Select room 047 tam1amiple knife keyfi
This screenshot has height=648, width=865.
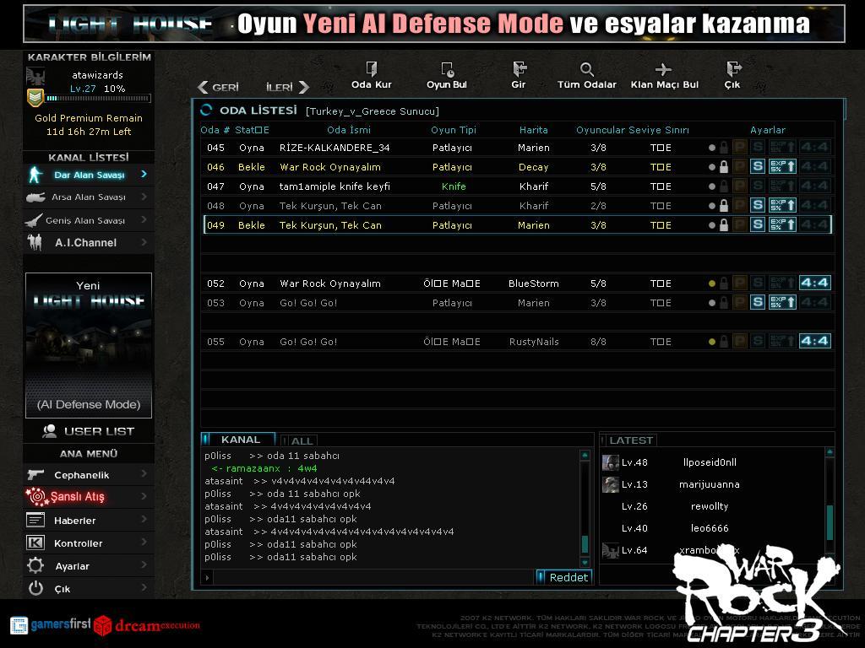click(x=518, y=186)
